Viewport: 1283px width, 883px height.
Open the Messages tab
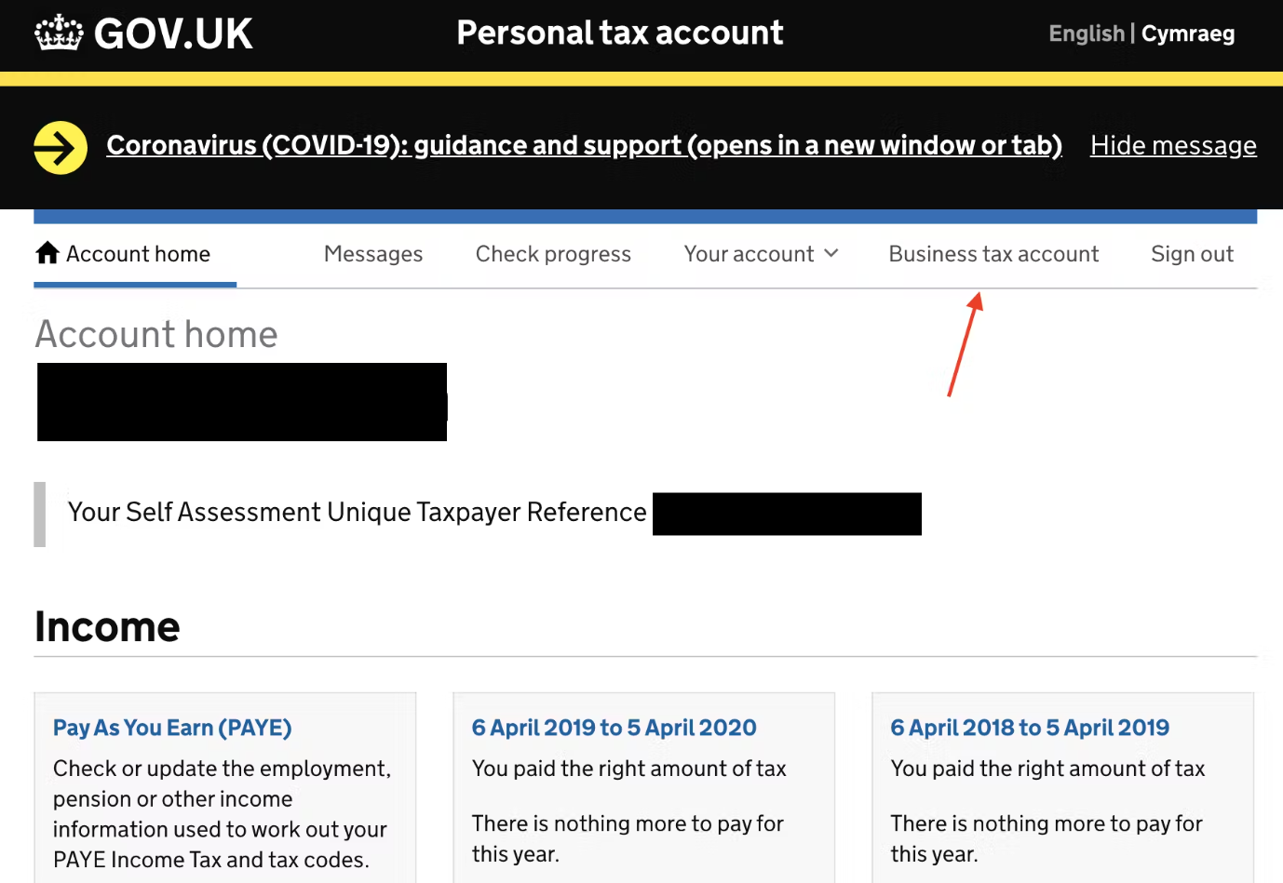point(373,254)
